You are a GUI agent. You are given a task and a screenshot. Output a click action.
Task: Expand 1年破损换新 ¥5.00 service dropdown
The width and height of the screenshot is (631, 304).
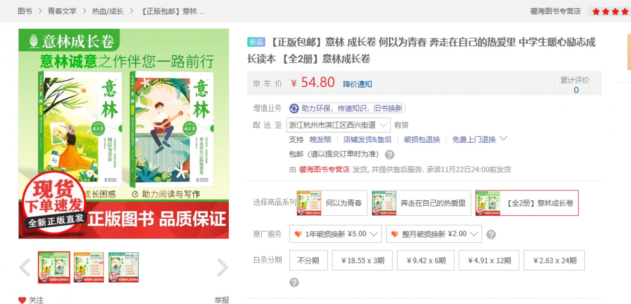coord(335,234)
